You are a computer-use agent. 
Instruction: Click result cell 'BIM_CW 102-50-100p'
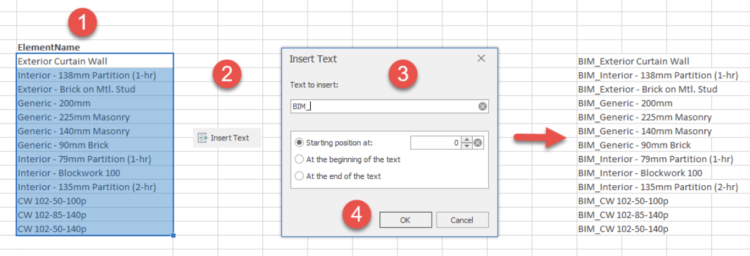[x=623, y=201]
